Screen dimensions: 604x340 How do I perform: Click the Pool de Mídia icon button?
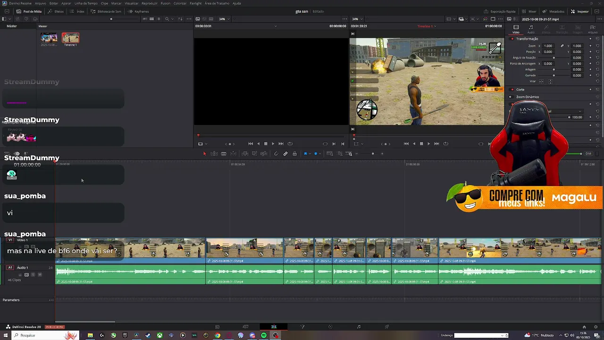[29, 11]
